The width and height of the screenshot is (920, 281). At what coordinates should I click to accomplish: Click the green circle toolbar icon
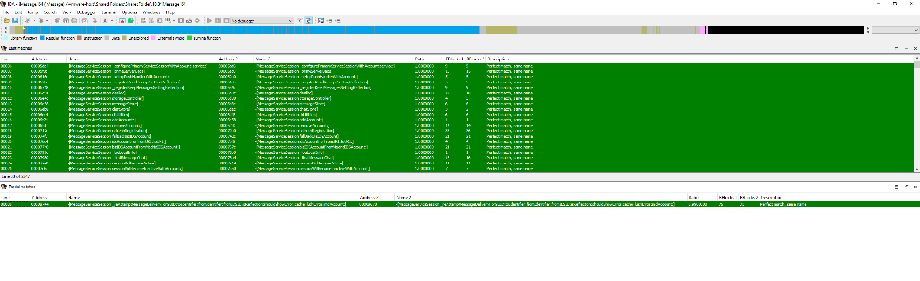coord(131,21)
